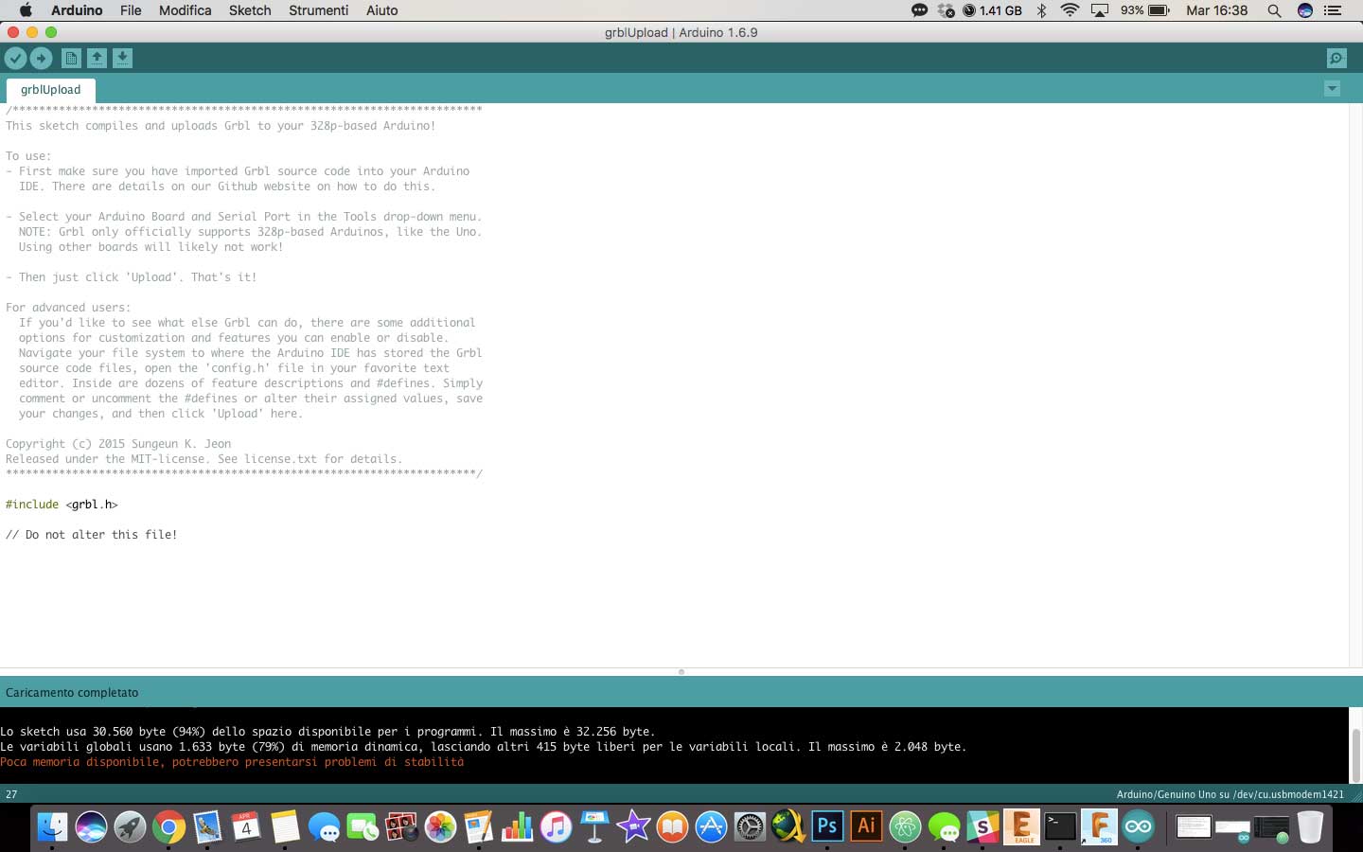The height and width of the screenshot is (852, 1363).
Task: Click the speech bubble menu bar icon
Action: click(919, 10)
